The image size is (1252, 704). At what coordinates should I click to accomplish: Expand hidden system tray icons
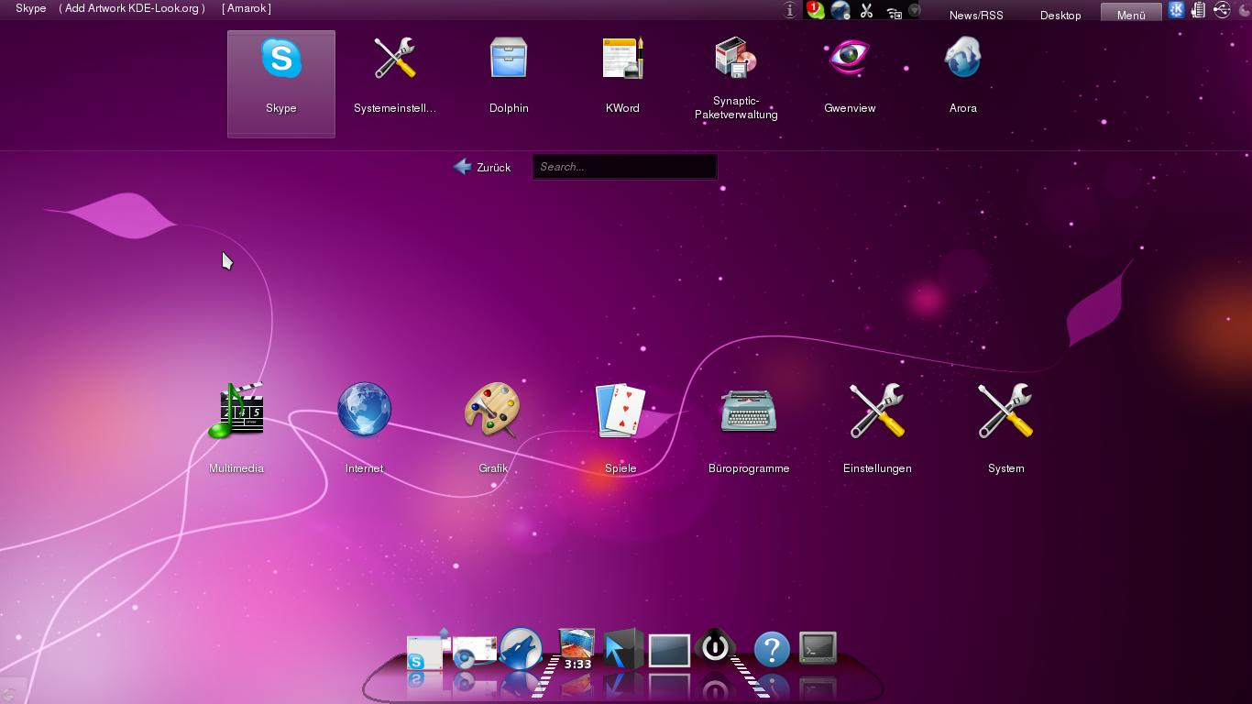coord(914,11)
